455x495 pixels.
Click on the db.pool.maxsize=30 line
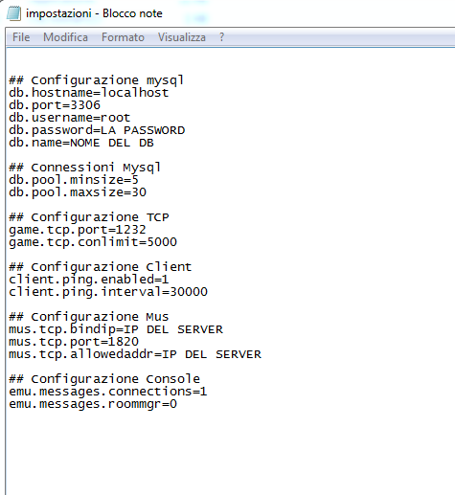tap(78, 192)
